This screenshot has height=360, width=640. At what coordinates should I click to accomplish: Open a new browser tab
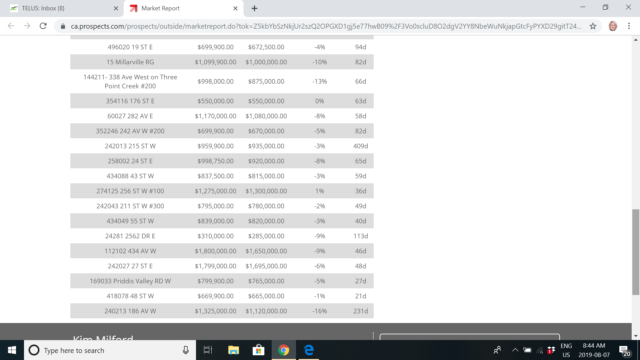pos(254,8)
